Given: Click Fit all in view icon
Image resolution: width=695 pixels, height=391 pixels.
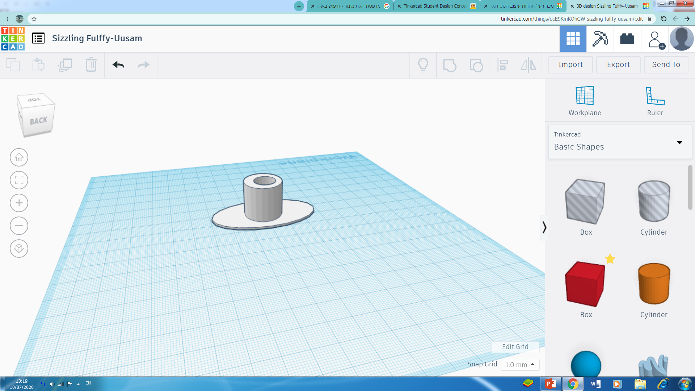Looking at the screenshot, I should click(19, 180).
